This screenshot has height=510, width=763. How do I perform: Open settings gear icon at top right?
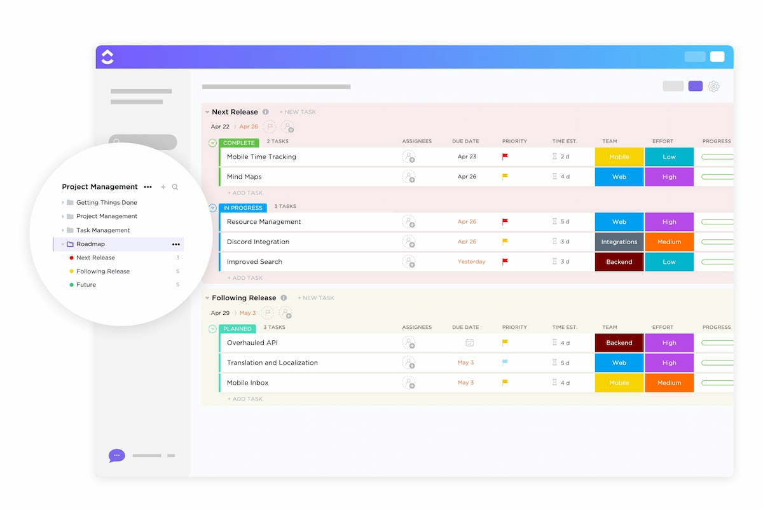[x=713, y=86]
